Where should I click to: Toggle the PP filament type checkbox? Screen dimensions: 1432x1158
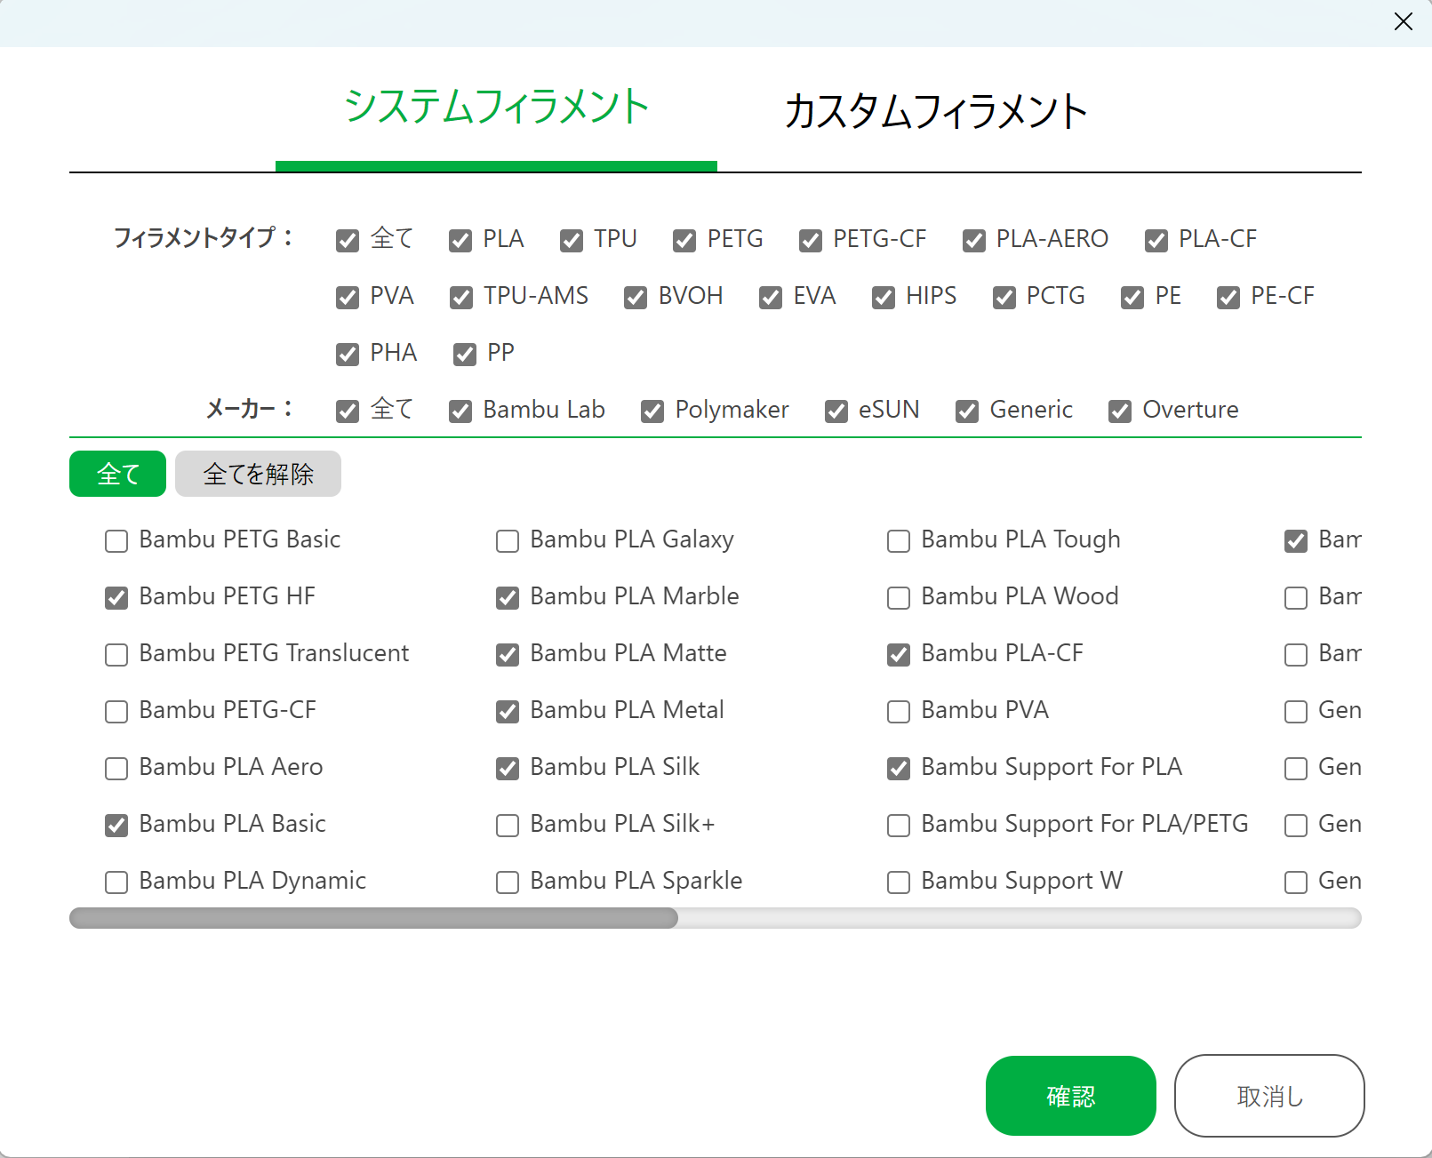point(465,354)
